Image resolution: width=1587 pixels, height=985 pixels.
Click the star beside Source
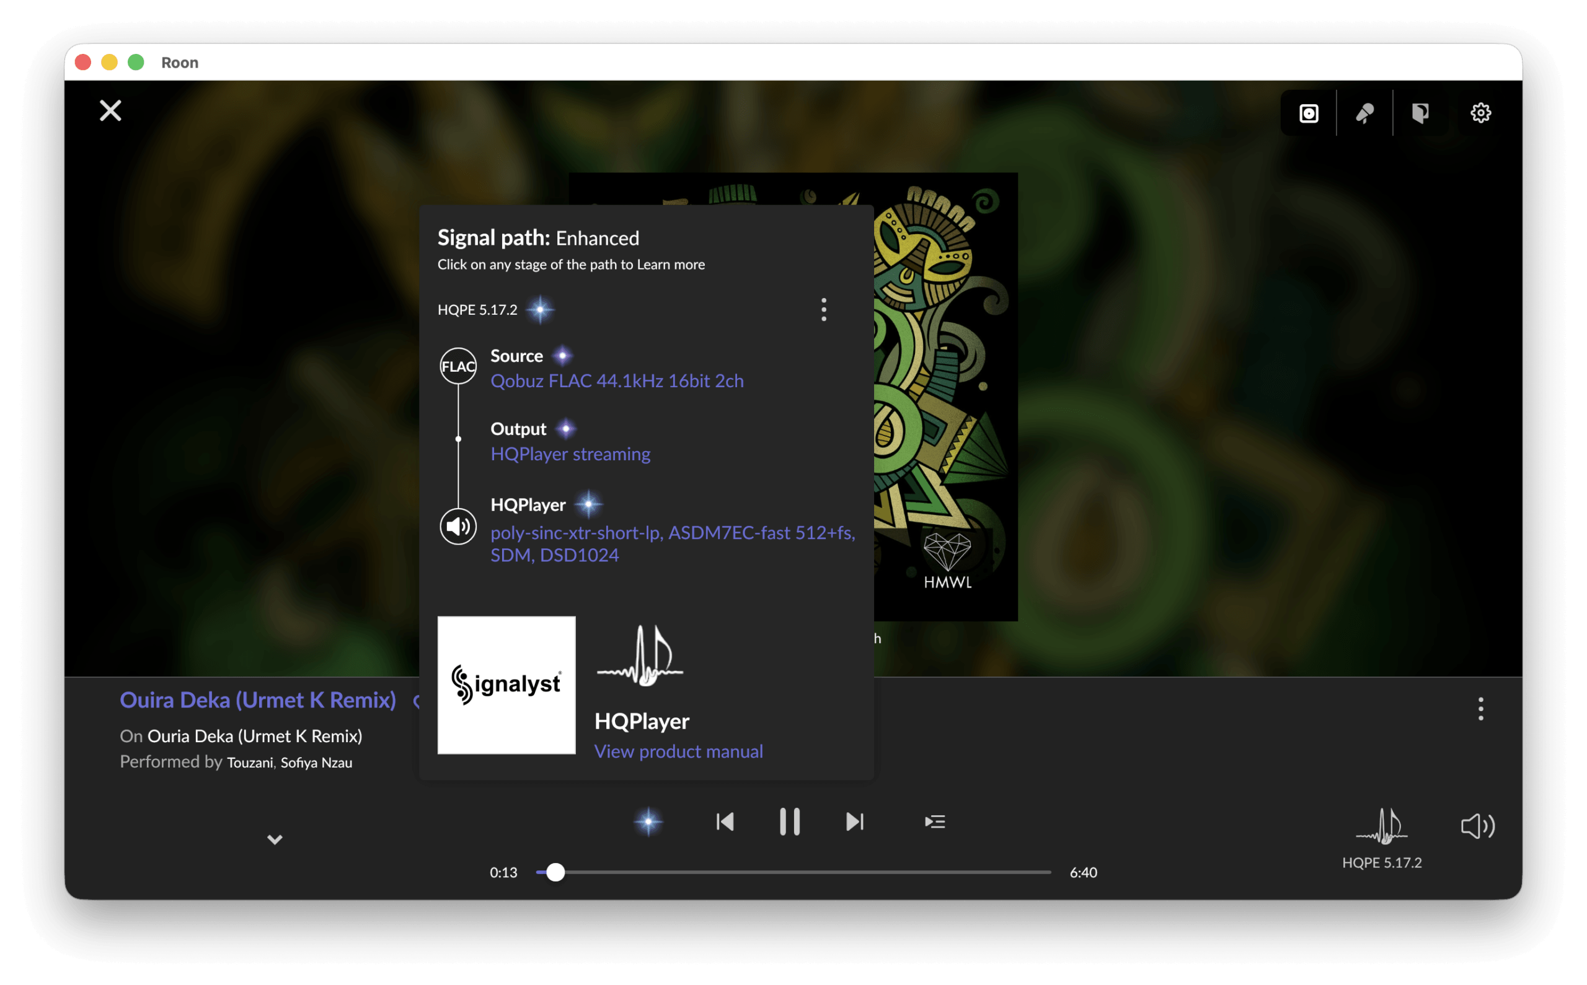point(562,356)
